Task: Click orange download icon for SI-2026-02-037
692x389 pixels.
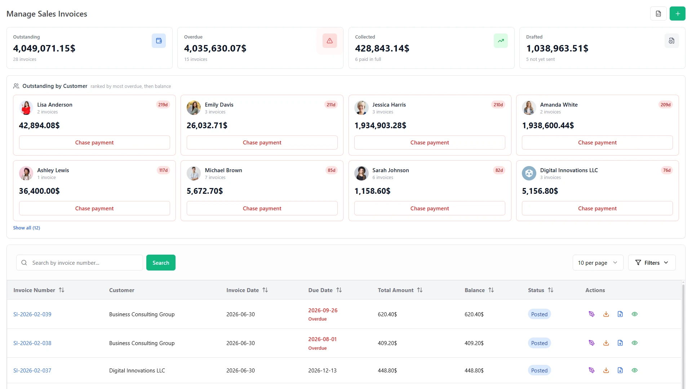Action: click(606, 370)
